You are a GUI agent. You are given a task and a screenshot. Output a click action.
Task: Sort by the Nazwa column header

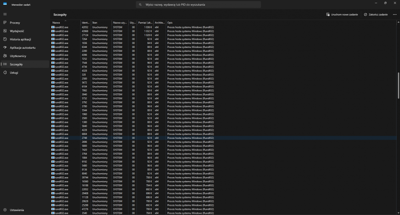(56, 23)
